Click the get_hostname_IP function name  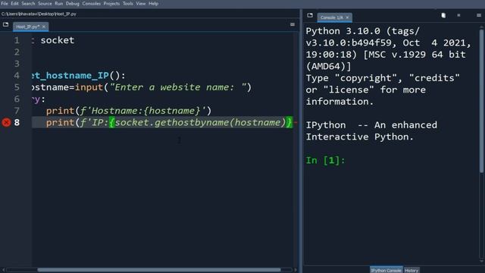click(70, 76)
